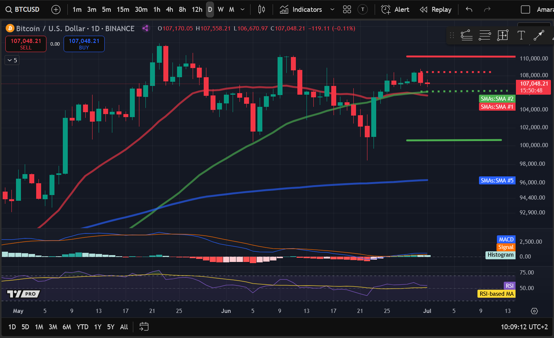The image size is (554, 338).
Task: Create an Alert
Action: tap(396, 10)
